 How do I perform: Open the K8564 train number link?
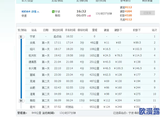click(26, 11)
